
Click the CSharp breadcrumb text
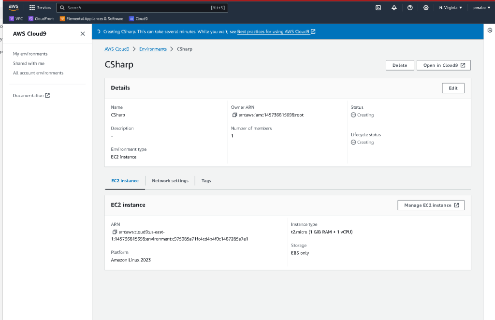[x=184, y=49]
